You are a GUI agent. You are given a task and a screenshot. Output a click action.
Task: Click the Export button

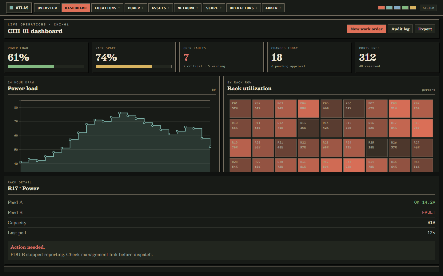click(x=425, y=29)
